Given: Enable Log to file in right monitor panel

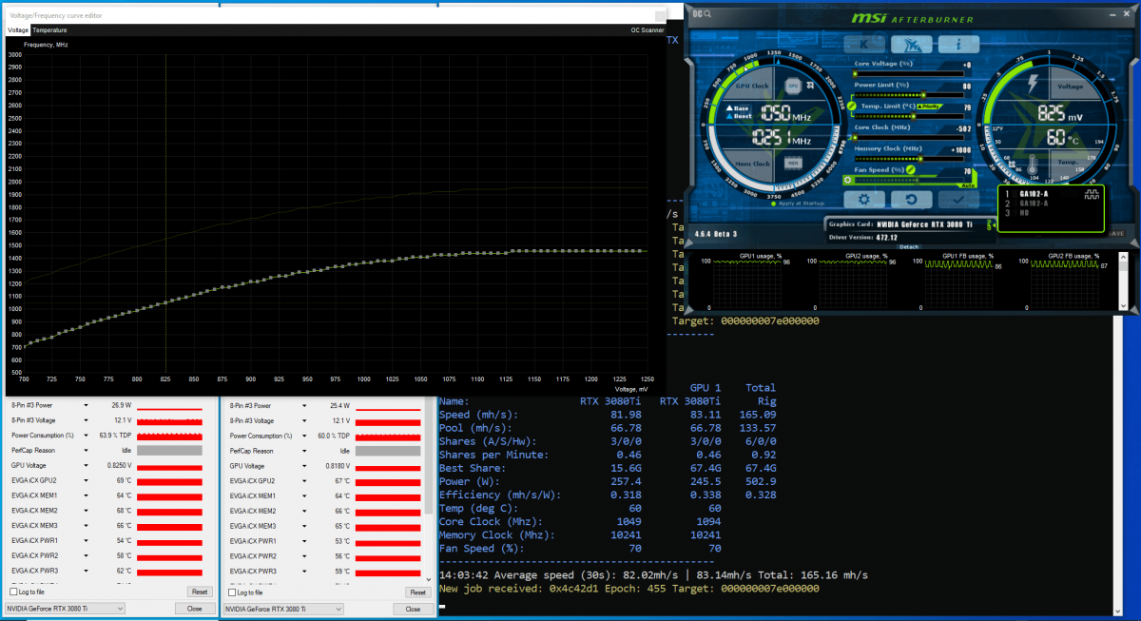Looking at the screenshot, I should point(231,592).
